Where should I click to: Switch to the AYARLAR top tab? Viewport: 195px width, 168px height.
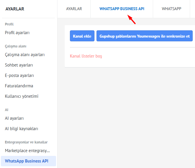[x=74, y=9]
